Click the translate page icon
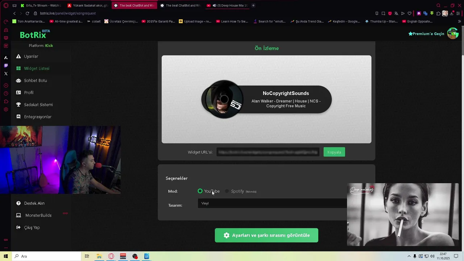464x261 pixels. [396, 13]
